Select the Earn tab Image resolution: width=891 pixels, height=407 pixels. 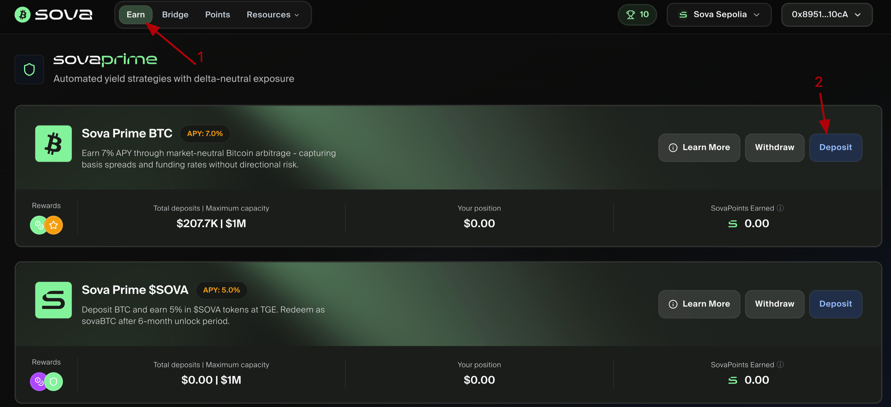[136, 15]
